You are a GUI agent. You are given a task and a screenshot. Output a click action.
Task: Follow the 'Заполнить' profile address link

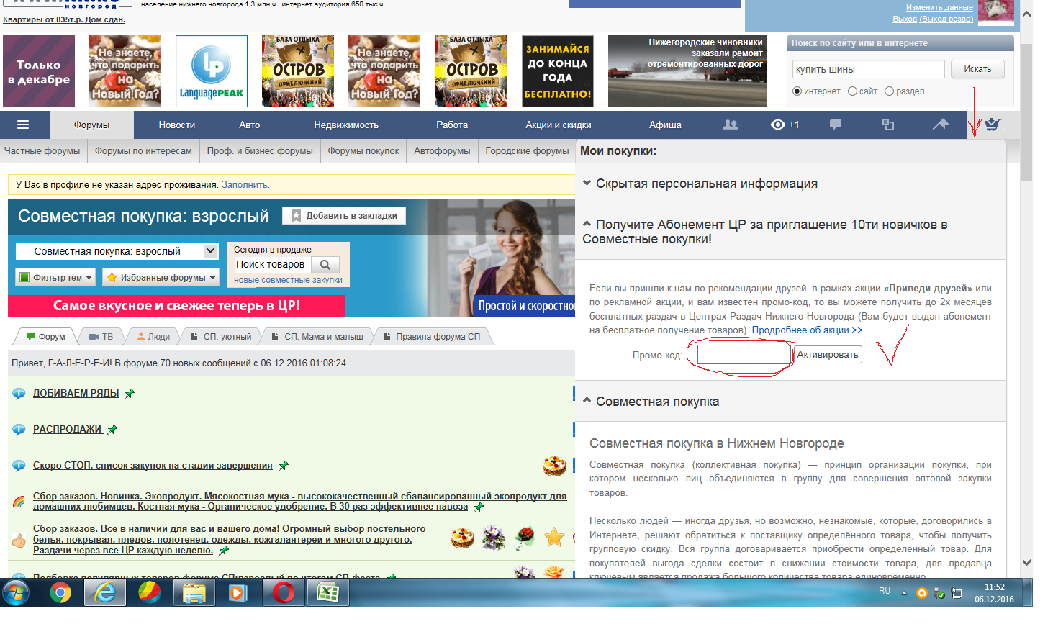(245, 185)
